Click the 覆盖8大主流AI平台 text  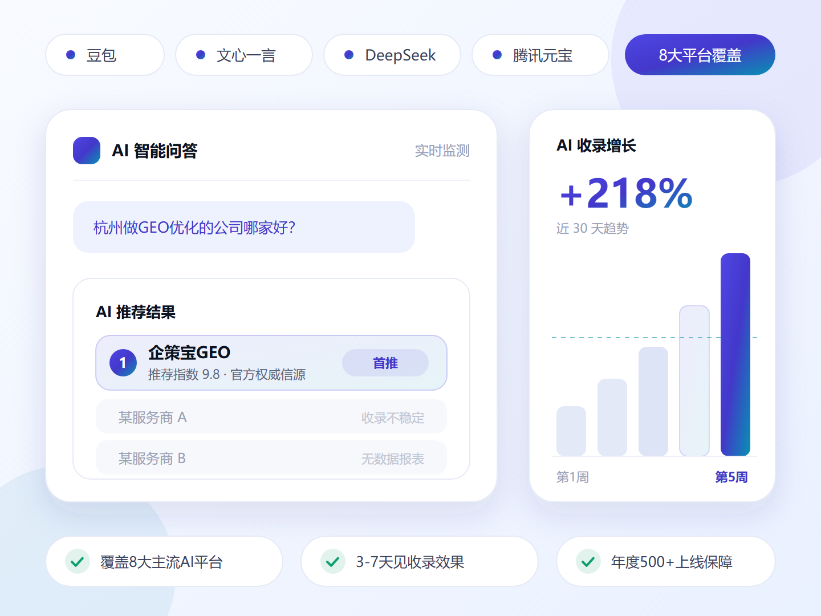161,562
